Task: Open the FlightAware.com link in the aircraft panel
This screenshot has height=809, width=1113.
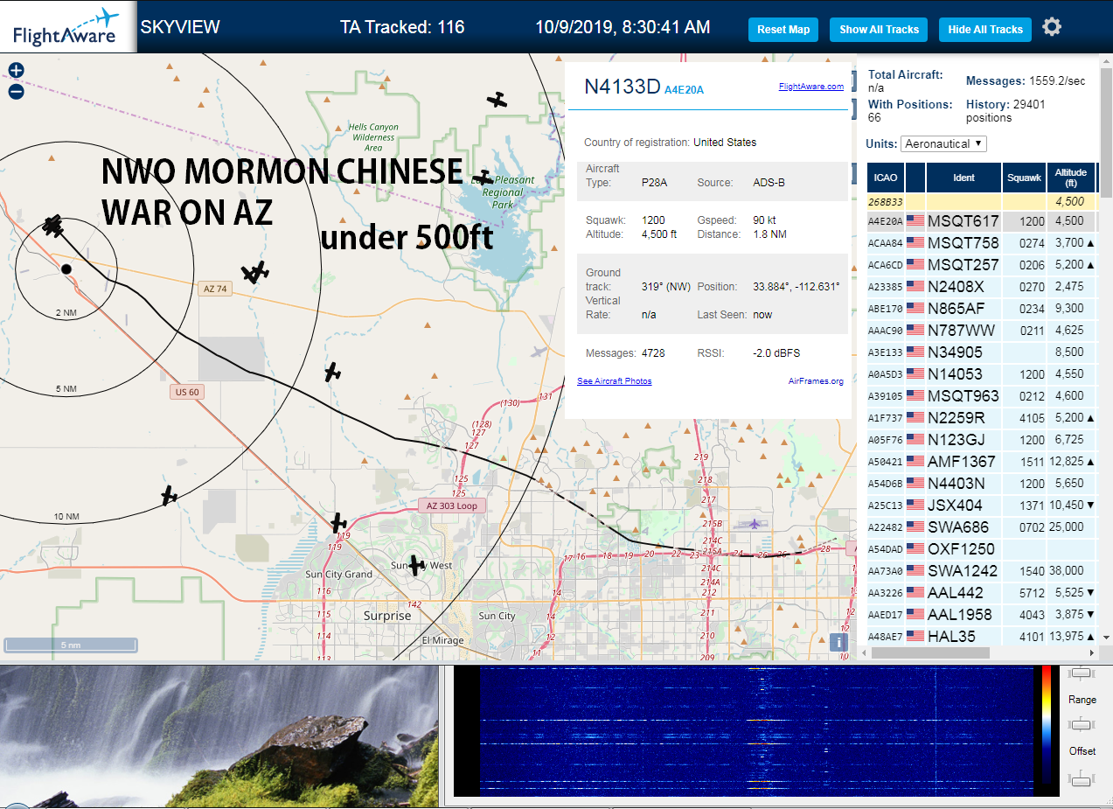Action: tap(810, 87)
